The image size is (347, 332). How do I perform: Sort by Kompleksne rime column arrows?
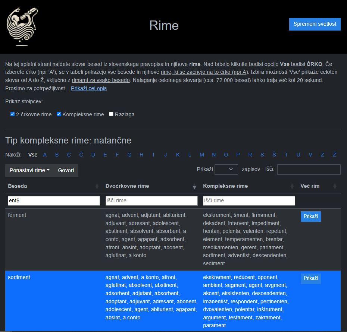coord(292,186)
